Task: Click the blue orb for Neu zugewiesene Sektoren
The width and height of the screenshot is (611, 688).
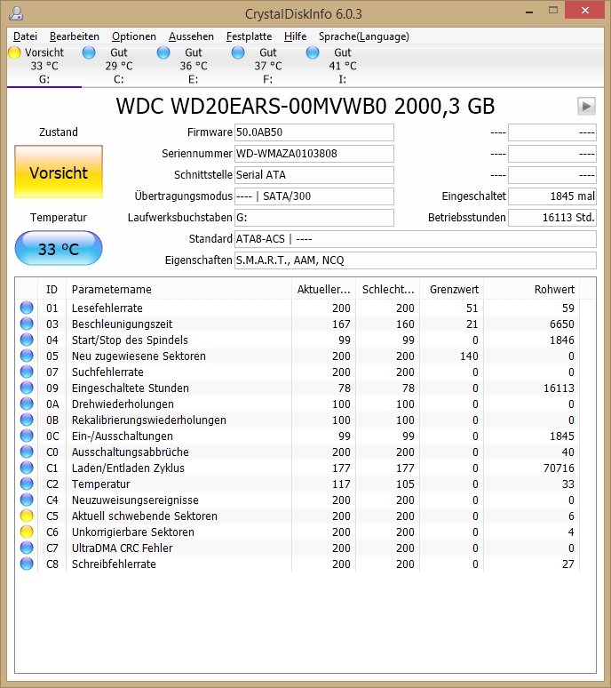Action: (27, 356)
